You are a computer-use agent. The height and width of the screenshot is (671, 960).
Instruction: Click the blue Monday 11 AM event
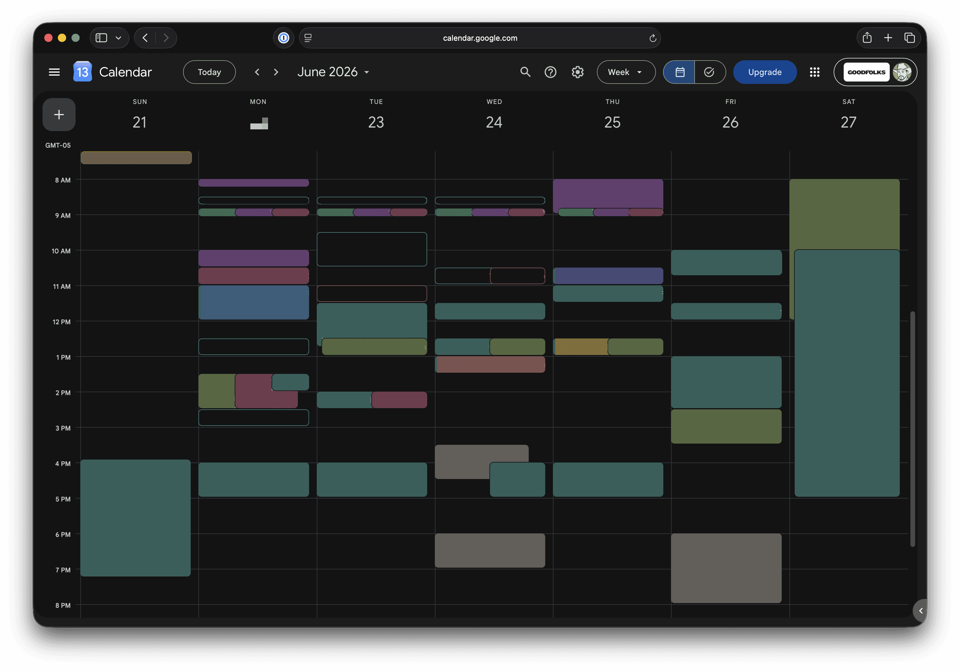[x=254, y=302]
